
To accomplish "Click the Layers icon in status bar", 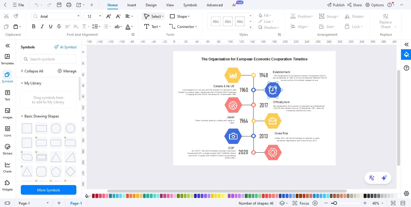I will [x=282, y=203].
